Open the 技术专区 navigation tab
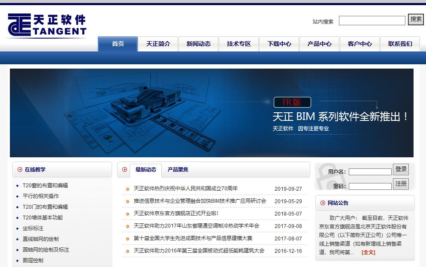The height and width of the screenshot is (267, 426). pos(239,44)
